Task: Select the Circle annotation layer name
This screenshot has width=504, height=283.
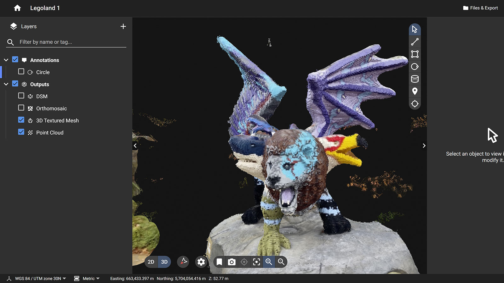Action: click(43, 72)
